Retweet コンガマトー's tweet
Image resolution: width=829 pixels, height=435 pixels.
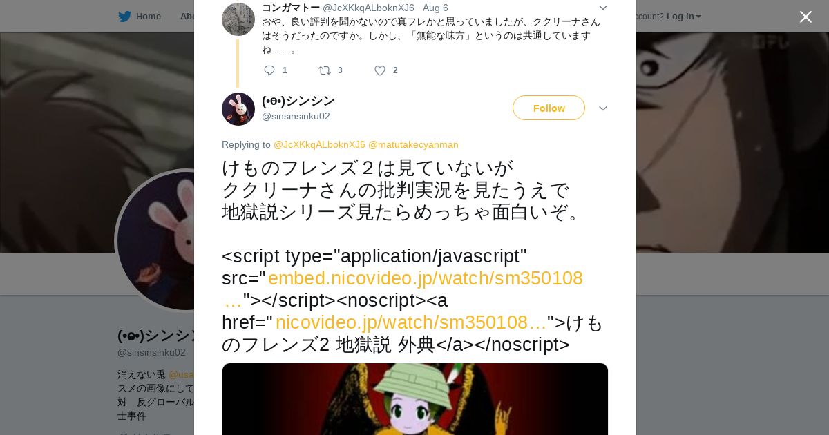(324, 70)
